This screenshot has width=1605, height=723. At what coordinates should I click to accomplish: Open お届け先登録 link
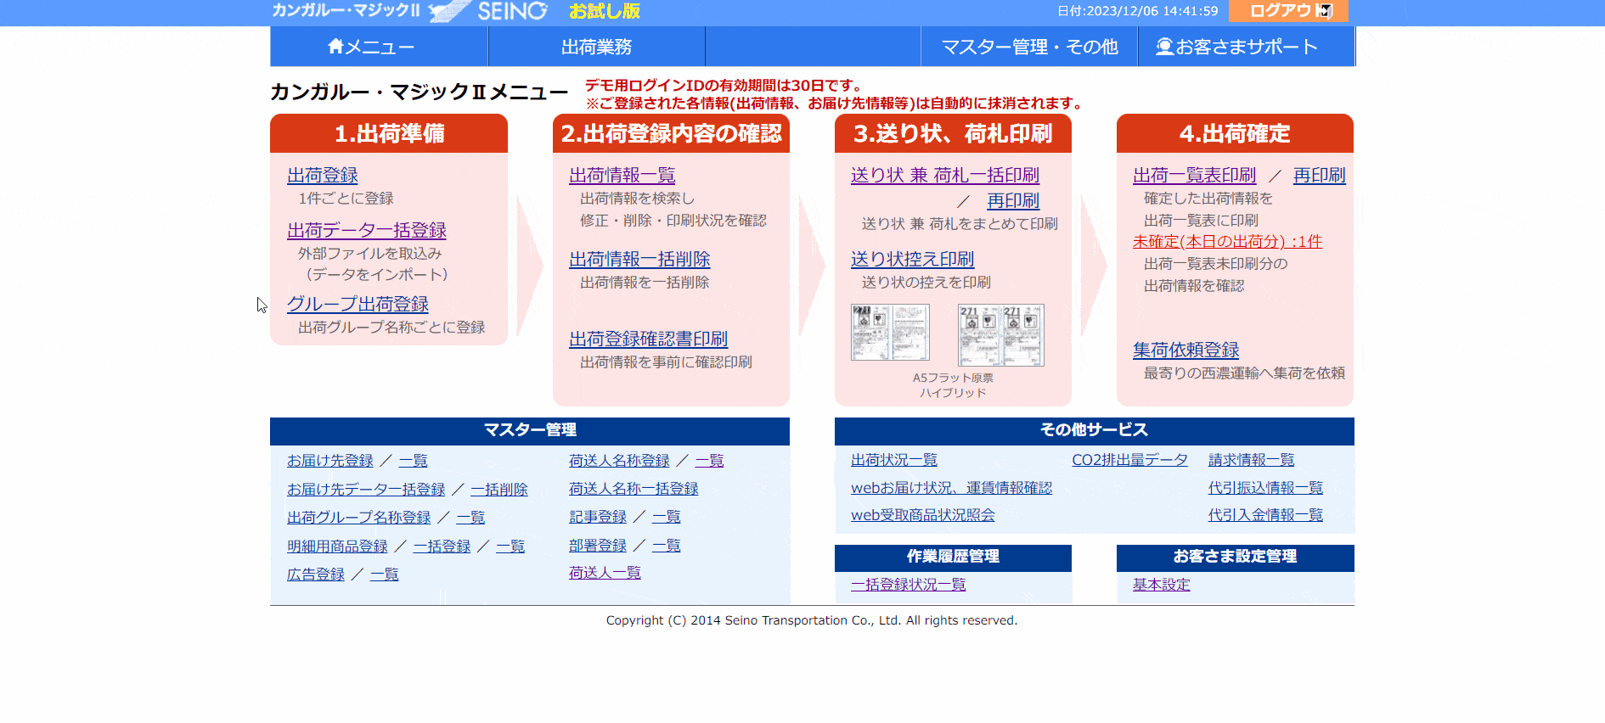[x=330, y=460]
